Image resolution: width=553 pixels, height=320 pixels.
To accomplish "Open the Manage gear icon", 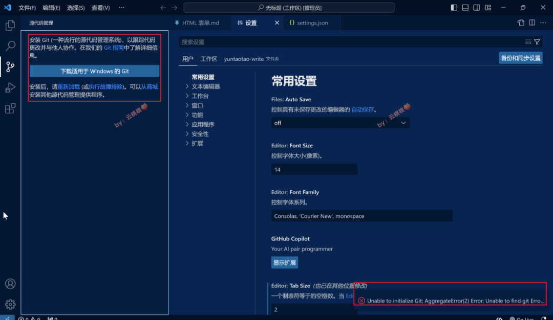I will [10, 304].
